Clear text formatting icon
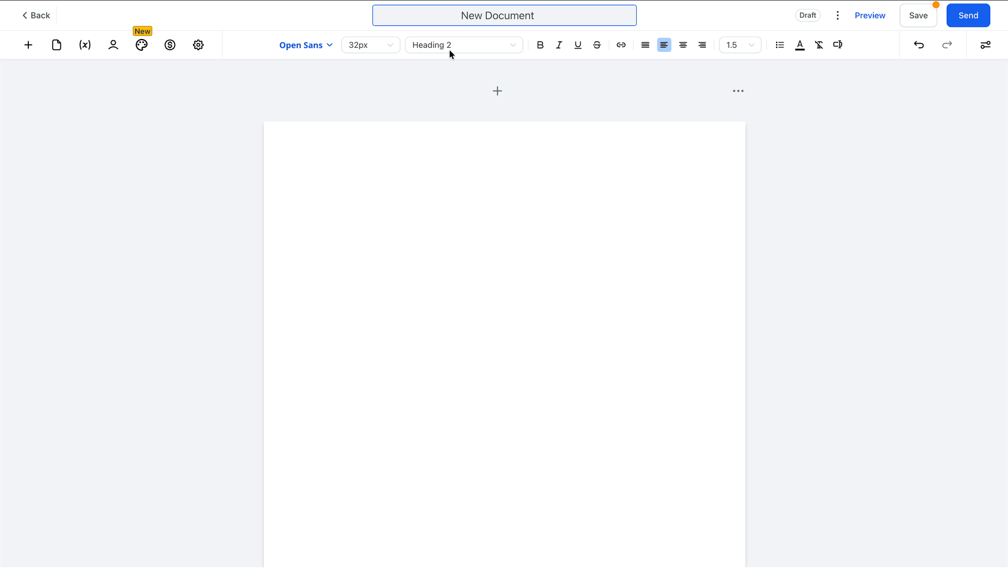The height and width of the screenshot is (582, 1008). tap(819, 45)
